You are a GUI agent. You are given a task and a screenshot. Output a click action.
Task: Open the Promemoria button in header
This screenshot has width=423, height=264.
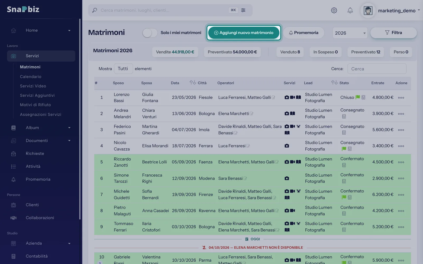304,33
